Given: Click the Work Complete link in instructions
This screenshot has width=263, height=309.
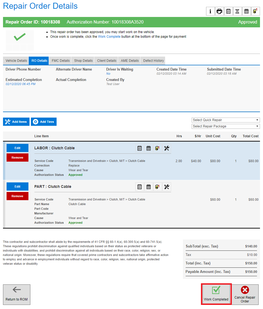Looking at the screenshot, I should pyautogui.click(x=109, y=36).
